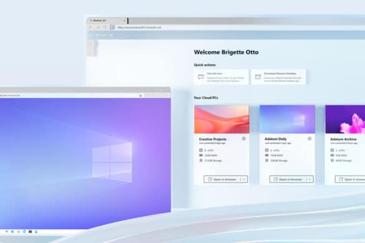Open yellow File Explorer icon in remote taskbar
The height and width of the screenshot is (243, 365).
click(x=18, y=232)
